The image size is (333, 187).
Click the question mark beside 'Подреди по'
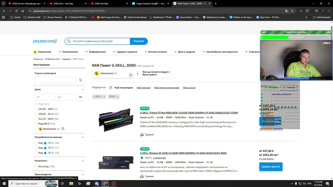click(x=111, y=88)
